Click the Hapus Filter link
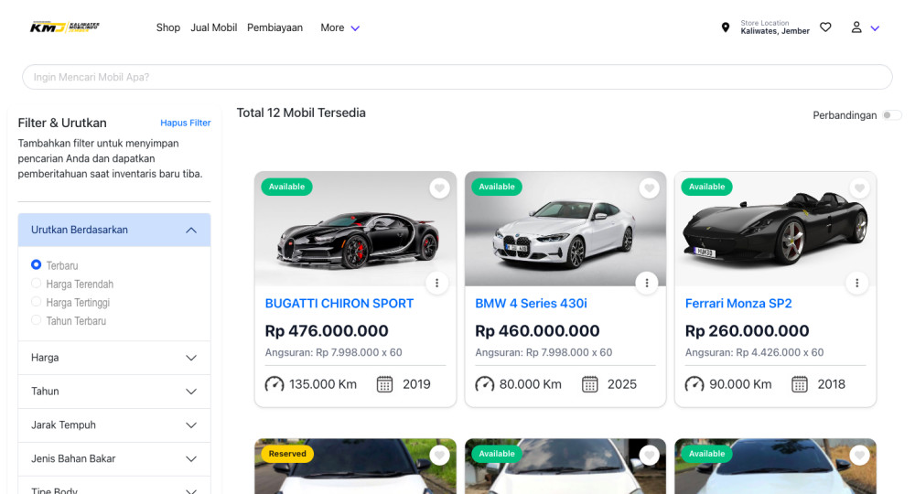 pyautogui.click(x=186, y=123)
